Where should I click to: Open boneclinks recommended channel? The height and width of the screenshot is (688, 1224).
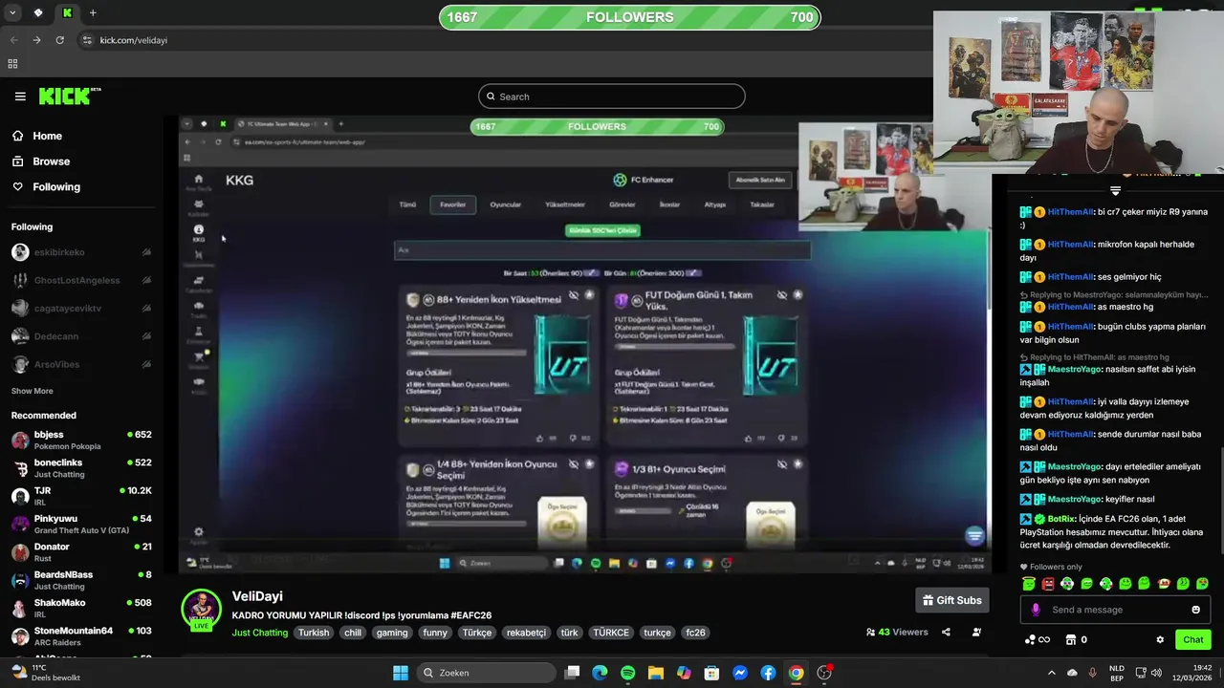pyautogui.click(x=81, y=468)
